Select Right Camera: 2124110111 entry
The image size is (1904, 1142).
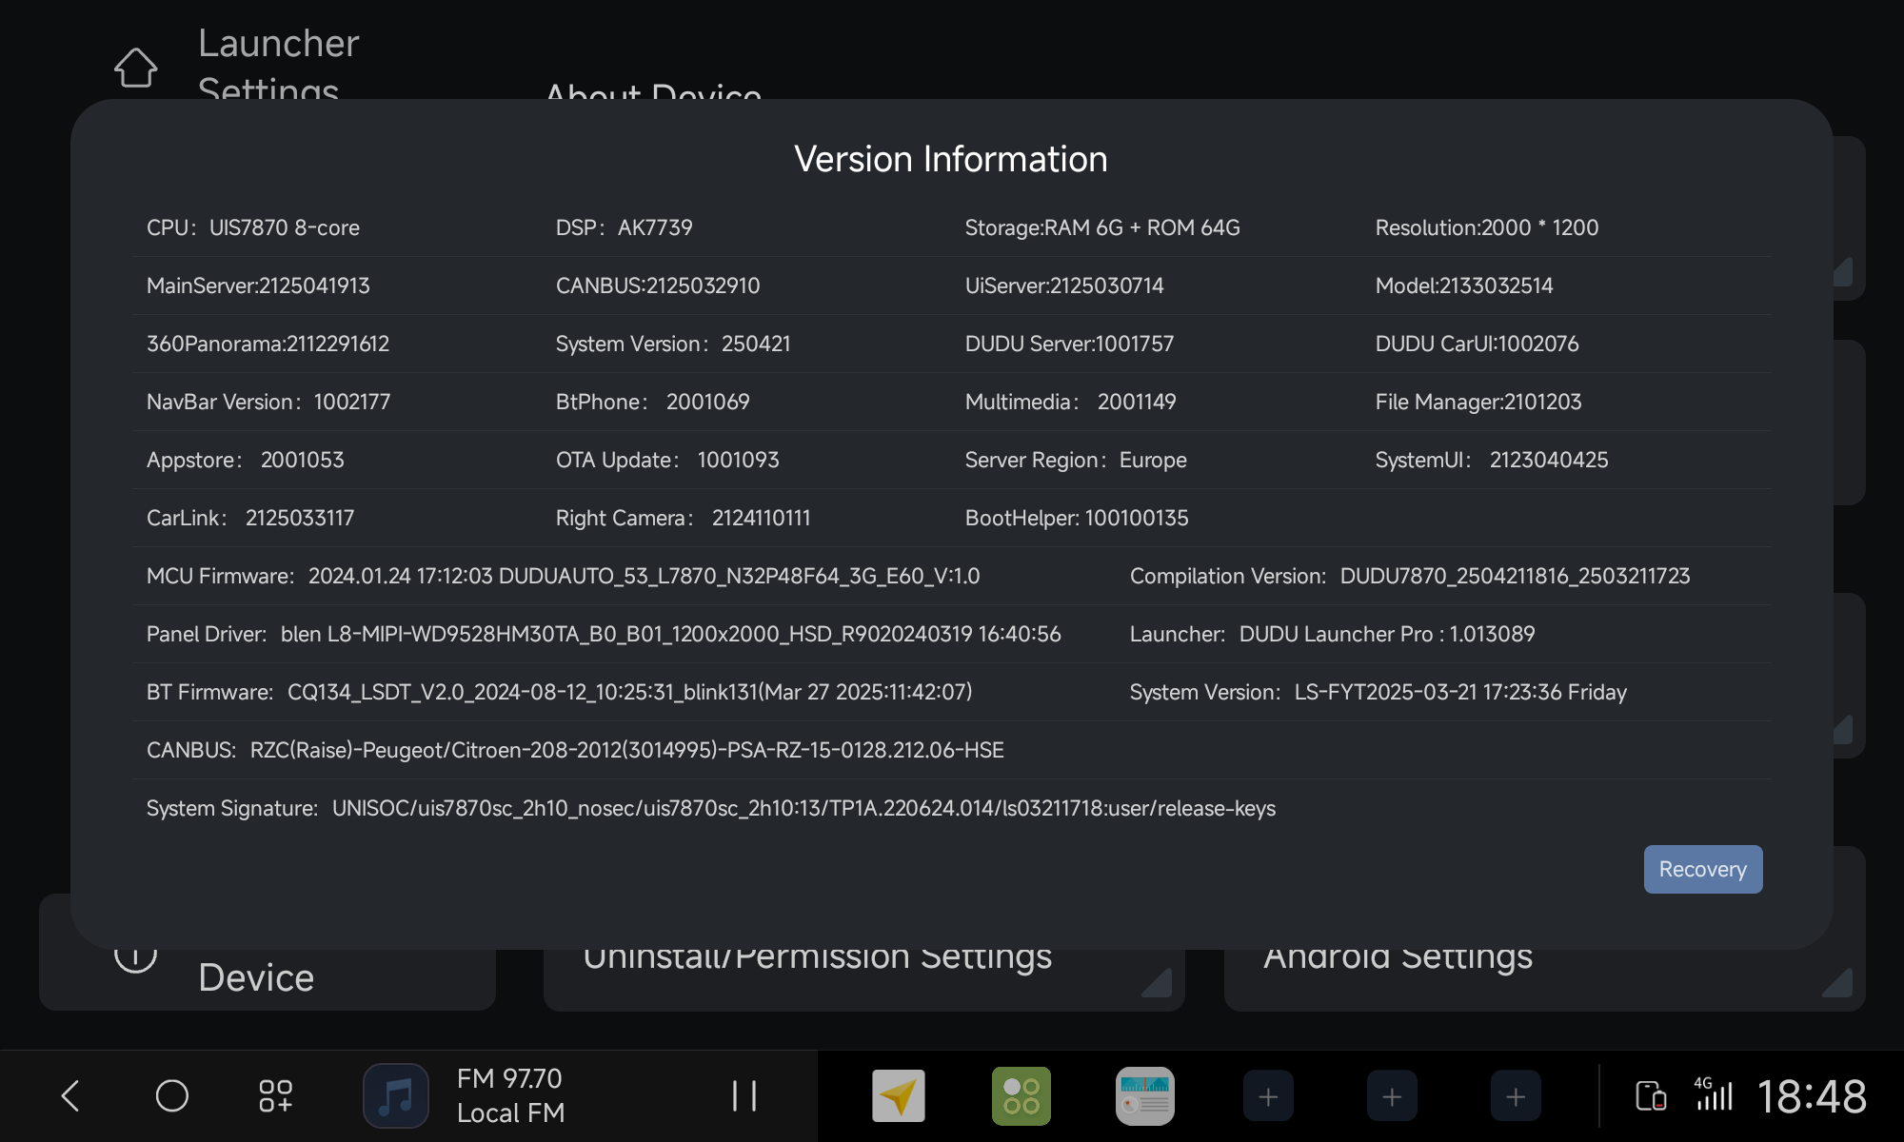(684, 518)
